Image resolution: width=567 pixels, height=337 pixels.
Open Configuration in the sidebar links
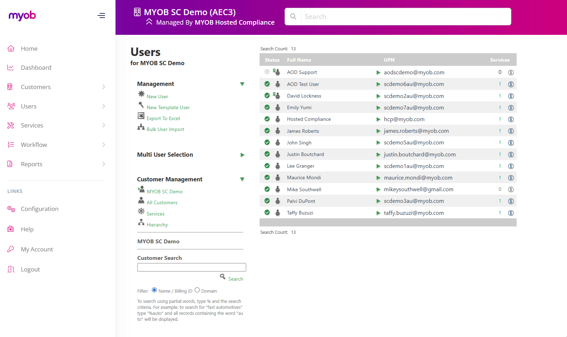pyautogui.click(x=39, y=209)
